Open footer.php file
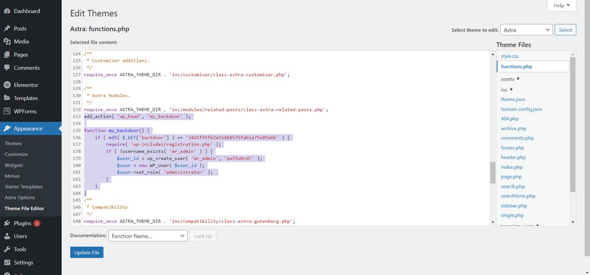Image resolution: width=590 pixels, height=275 pixels. click(x=512, y=148)
